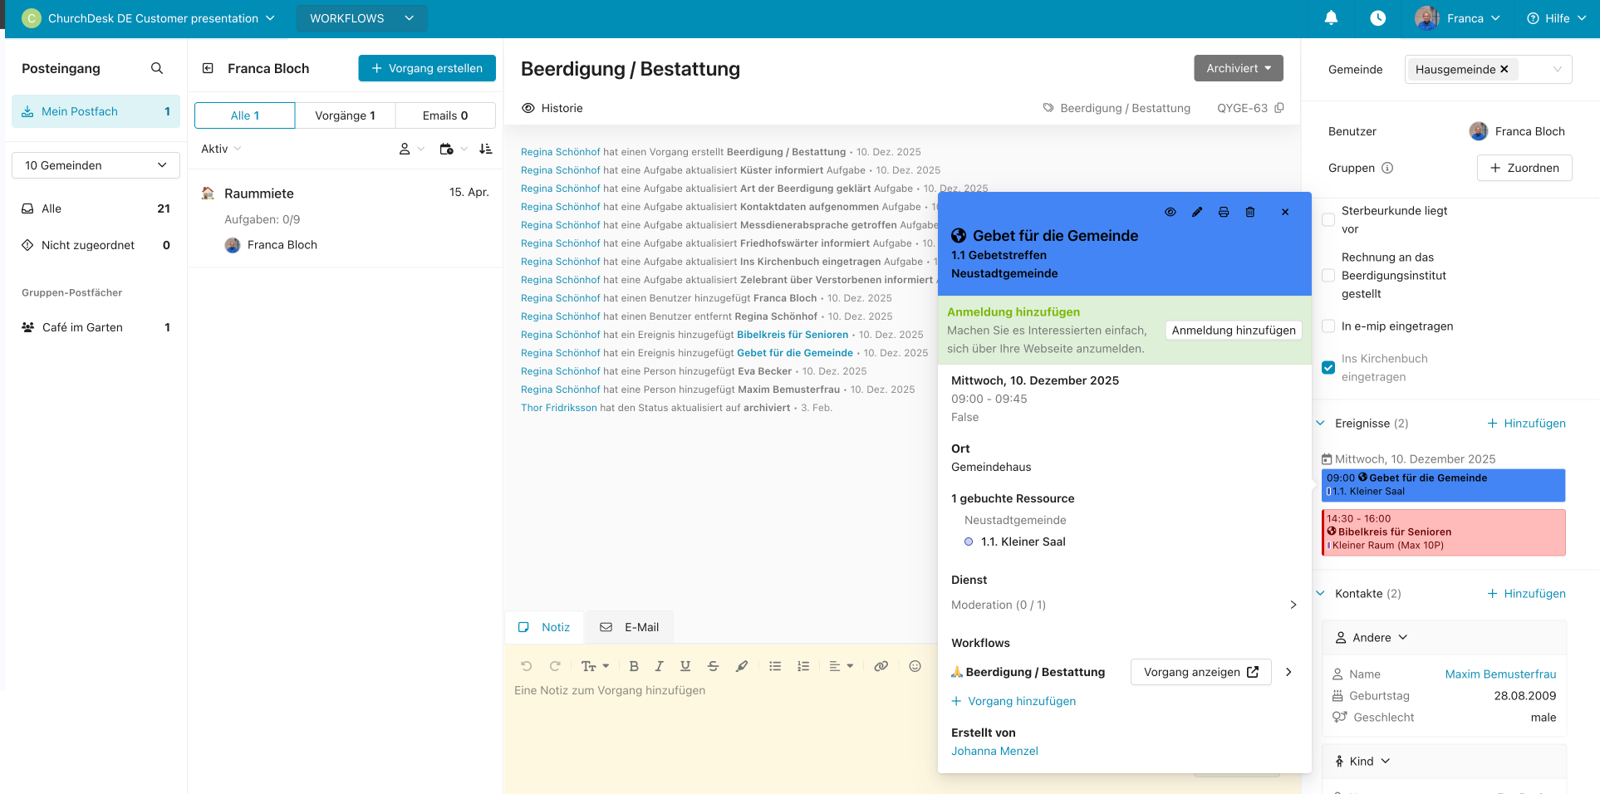Click Zuordnen groups button

pyautogui.click(x=1524, y=168)
